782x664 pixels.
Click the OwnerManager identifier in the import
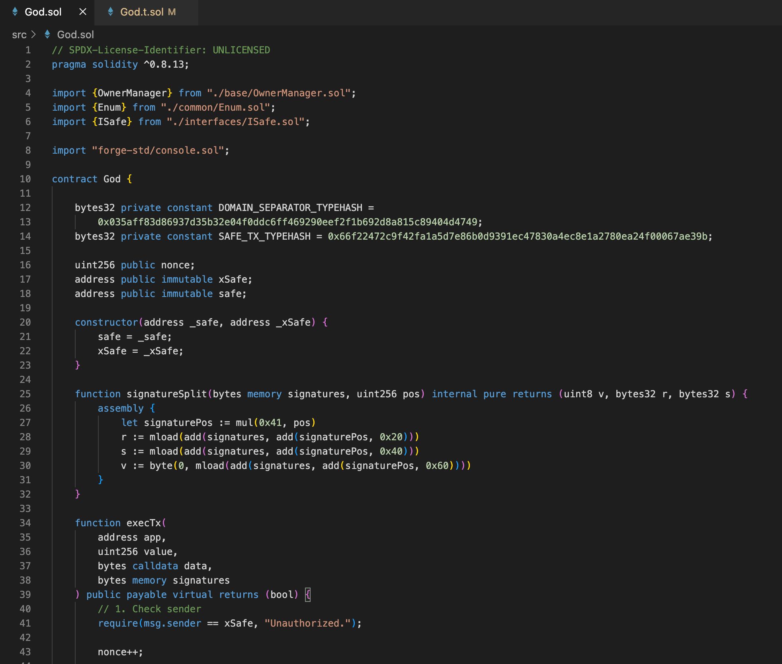click(x=132, y=93)
